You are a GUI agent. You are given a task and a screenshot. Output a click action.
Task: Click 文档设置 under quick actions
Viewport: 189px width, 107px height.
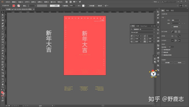[x=167, y=63]
